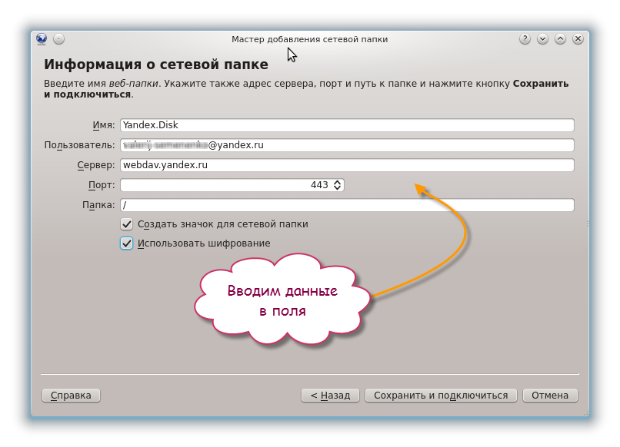Close the wizard with the X button
This screenshot has width=620, height=447.
578,38
